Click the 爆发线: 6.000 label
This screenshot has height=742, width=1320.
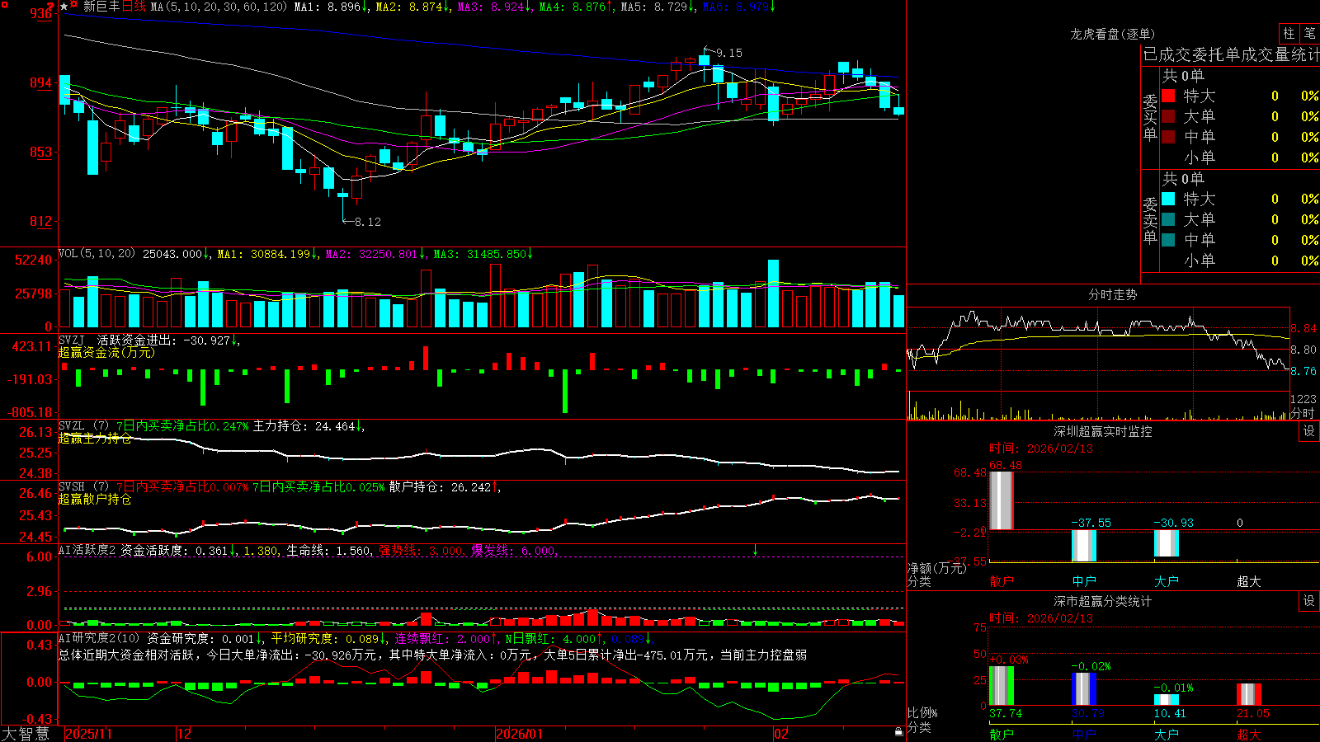pos(516,550)
